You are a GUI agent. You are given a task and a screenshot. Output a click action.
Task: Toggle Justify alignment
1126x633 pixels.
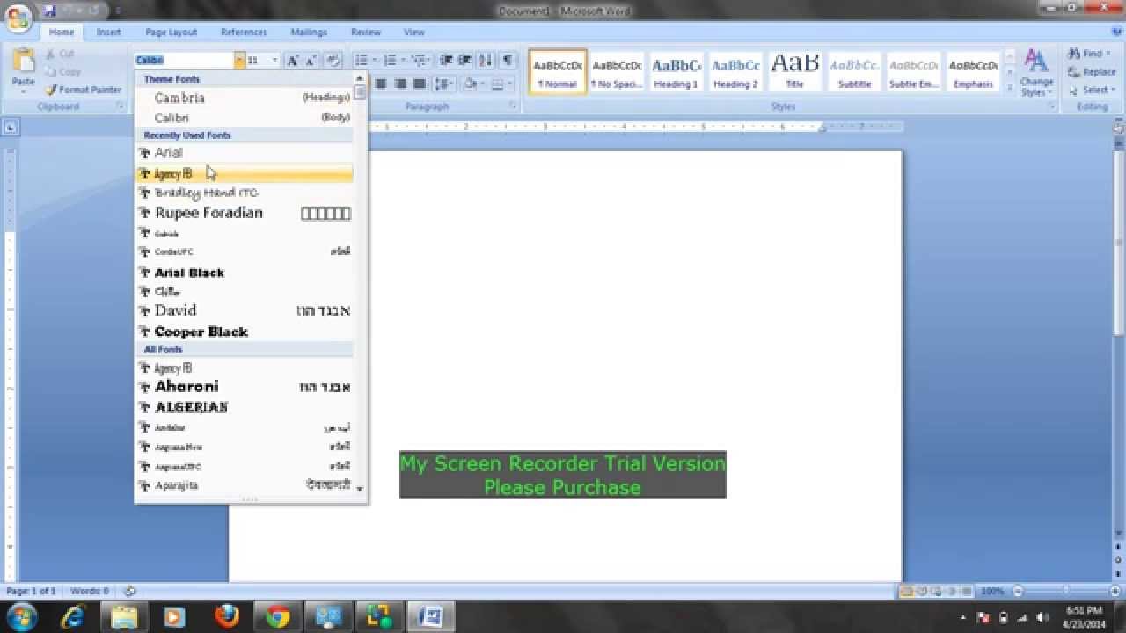tap(420, 84)
